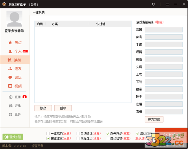Open the 游戏 gamepad icon

coord(10,106)
